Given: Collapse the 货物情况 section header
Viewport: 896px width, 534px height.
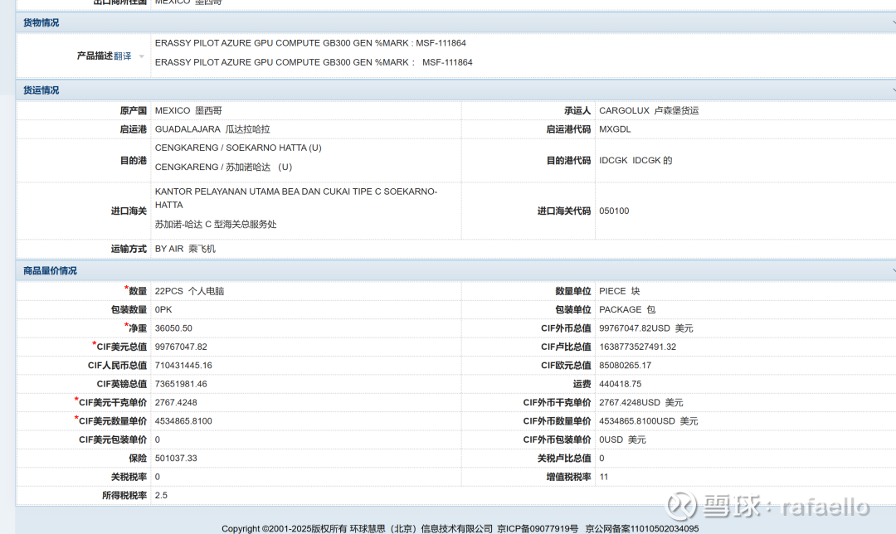Looking at the screenshot, I should coord(455,23).
